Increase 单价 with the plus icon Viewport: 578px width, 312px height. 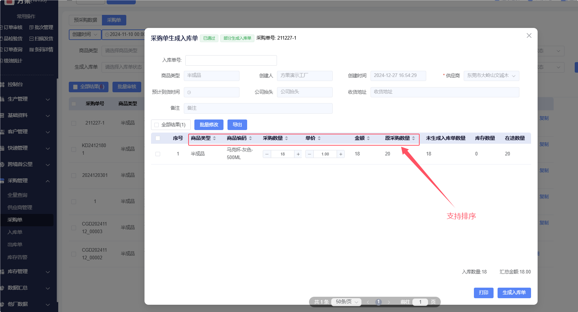click(x=341, y=154)
